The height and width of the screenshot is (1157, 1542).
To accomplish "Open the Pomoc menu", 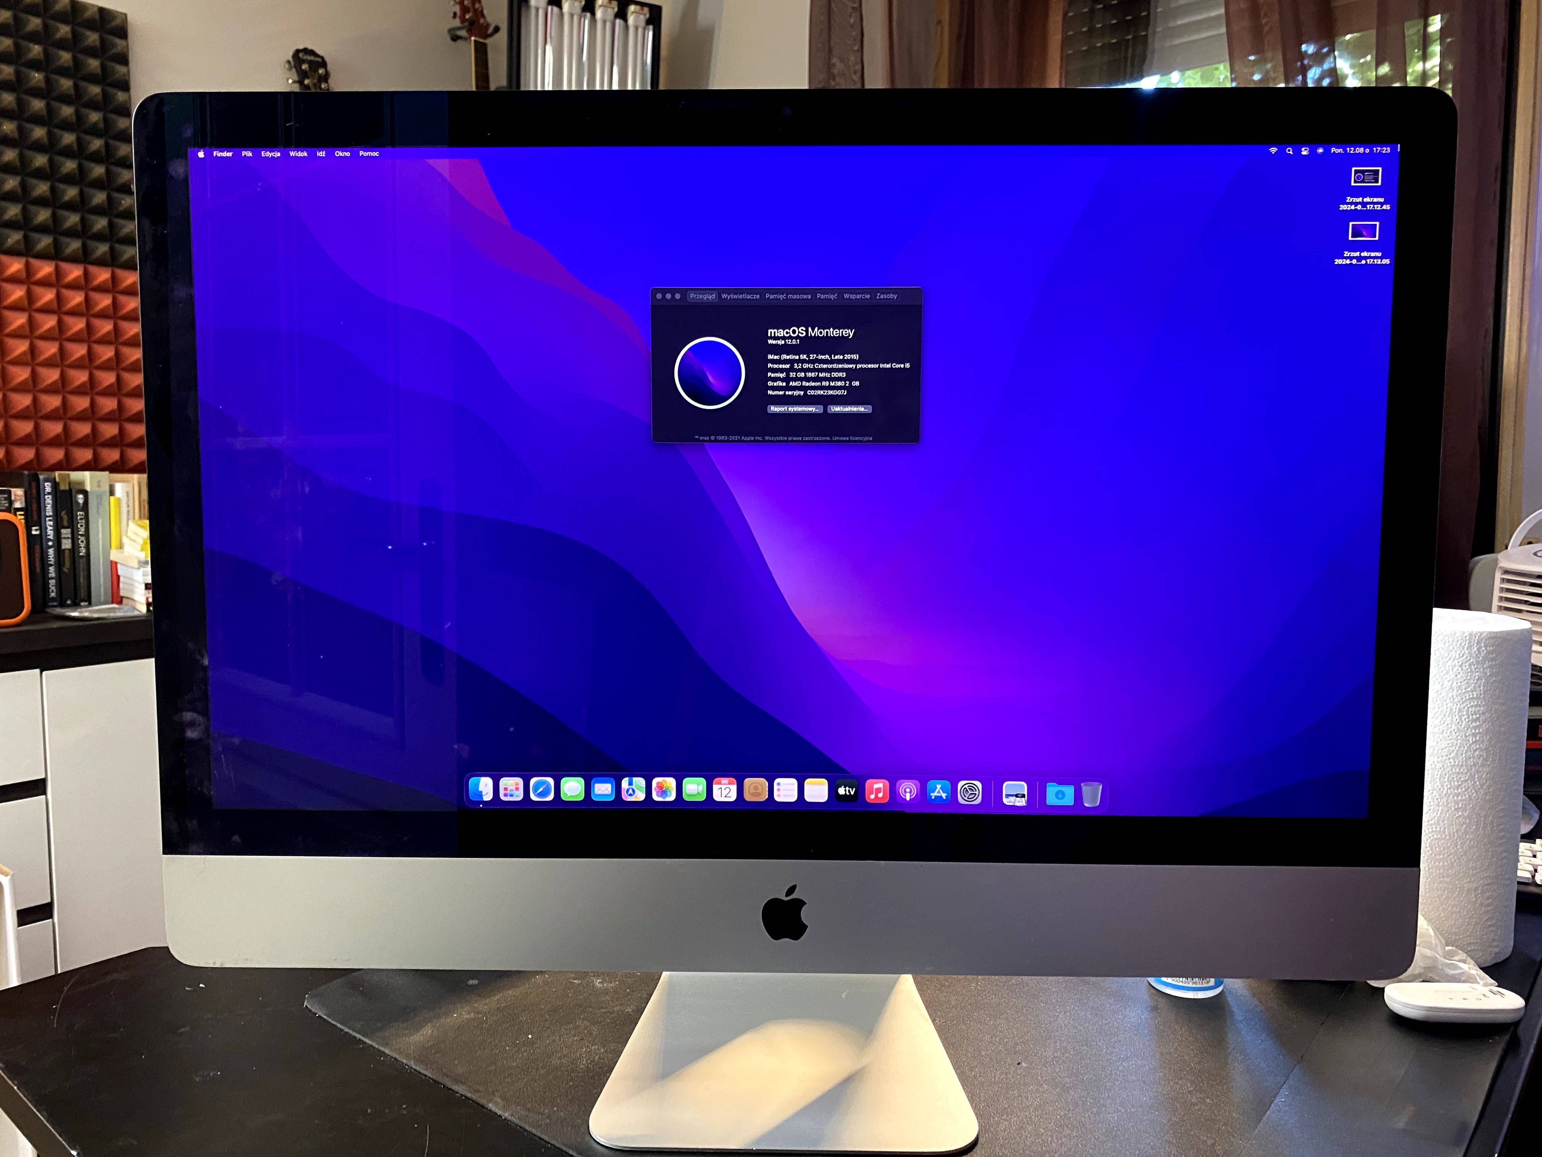I will pyautogui.click(x=369, y=154).
